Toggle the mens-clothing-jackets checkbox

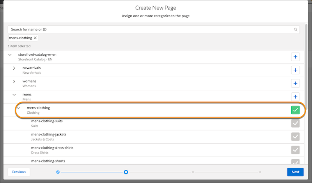295,137
